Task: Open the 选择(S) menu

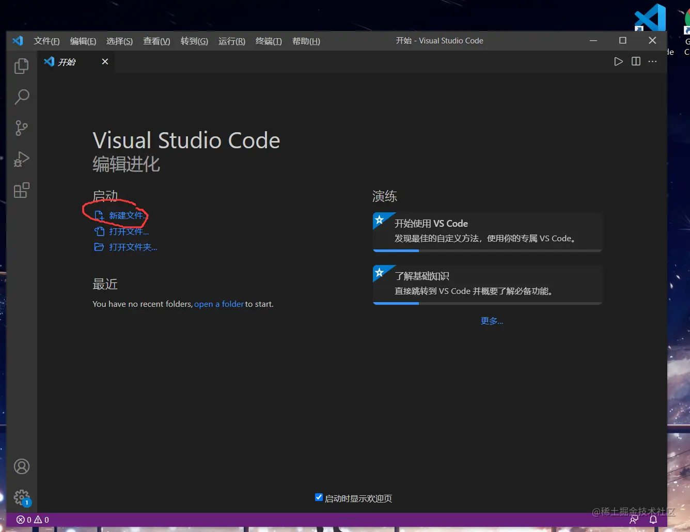Action: [x=119, y=41]
